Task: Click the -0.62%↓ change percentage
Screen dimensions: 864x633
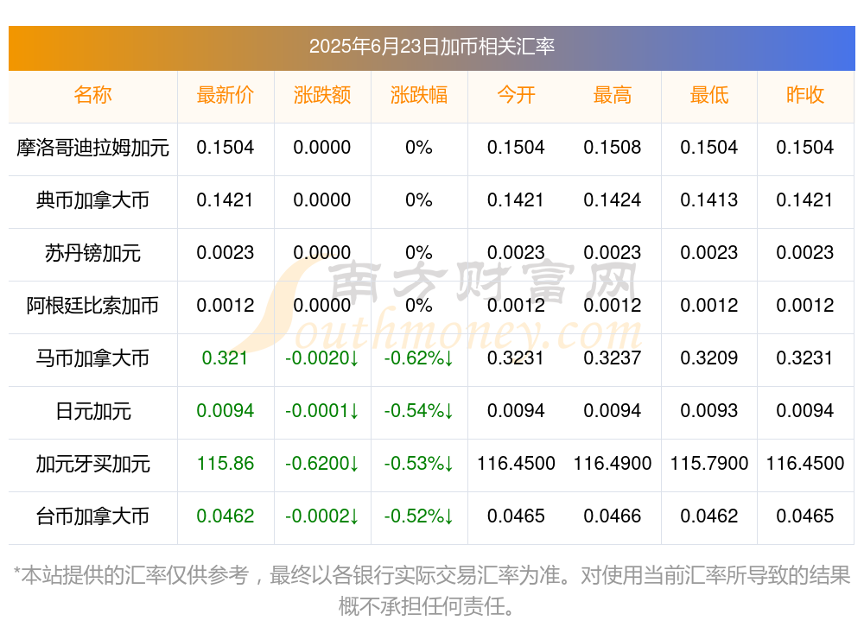Action: coord(419,358)
